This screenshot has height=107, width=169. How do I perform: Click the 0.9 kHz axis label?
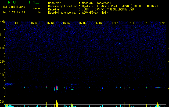coord(2,62)
